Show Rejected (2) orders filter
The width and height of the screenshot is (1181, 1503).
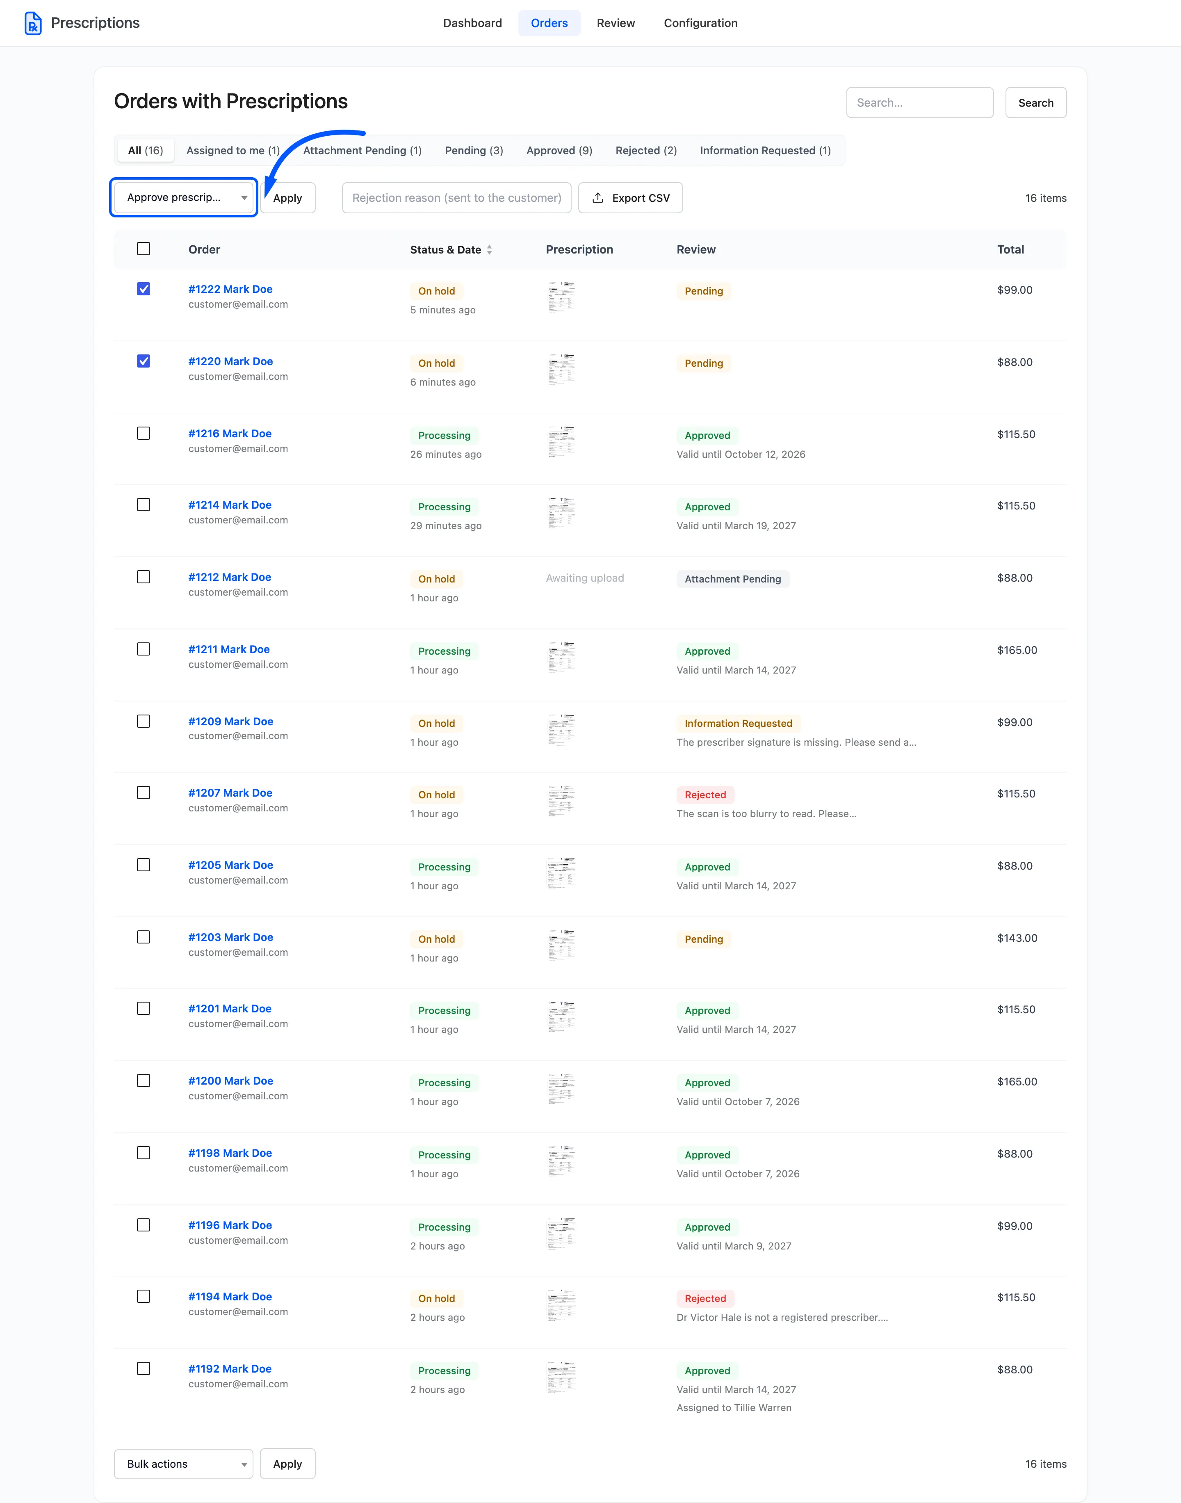click(646, 150)
